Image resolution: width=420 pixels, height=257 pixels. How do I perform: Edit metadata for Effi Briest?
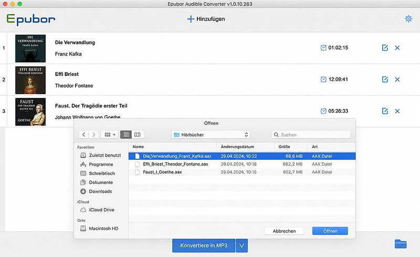pyautogui.click(x=385, y=80)
